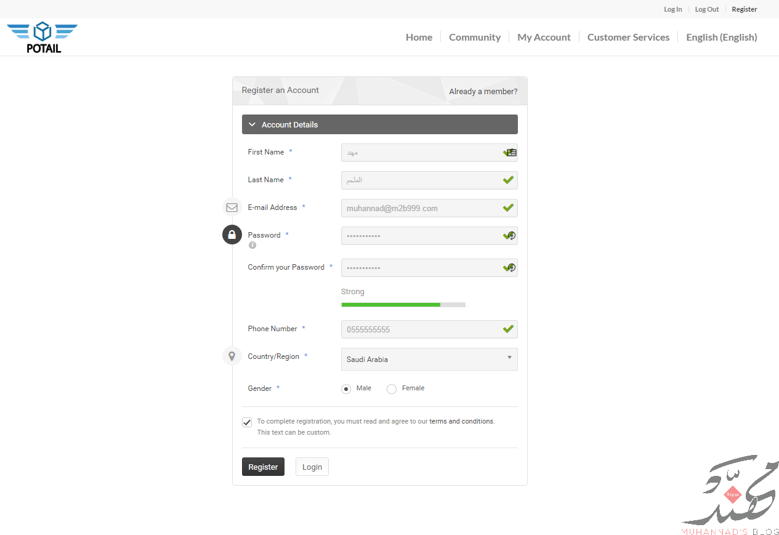Focus the Last Name input field
779x535 pixels.
(429, 180)
